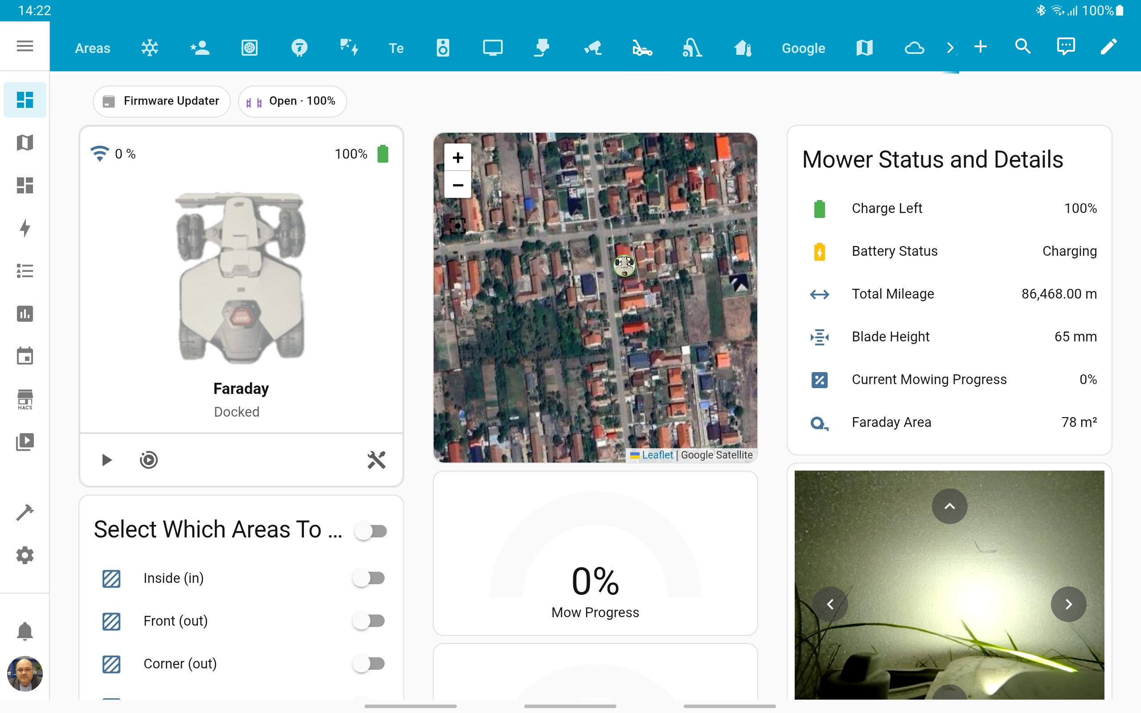Enable the Inside (in) toggle
This screenshot has height=713, width=1141.
pos(370,577)
